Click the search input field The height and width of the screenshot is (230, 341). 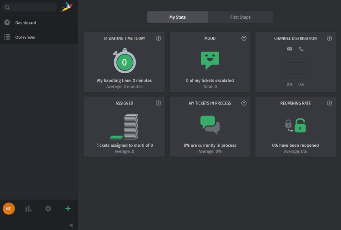[32, 7]
